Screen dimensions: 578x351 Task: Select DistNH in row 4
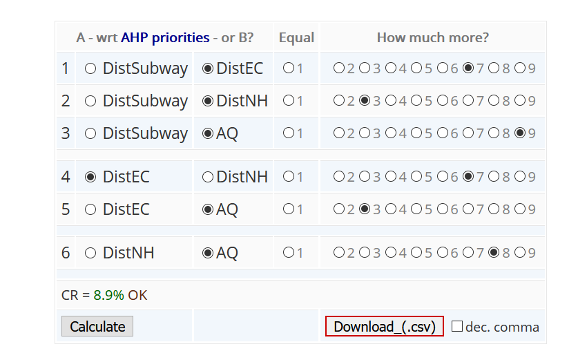tap(208, 178)
